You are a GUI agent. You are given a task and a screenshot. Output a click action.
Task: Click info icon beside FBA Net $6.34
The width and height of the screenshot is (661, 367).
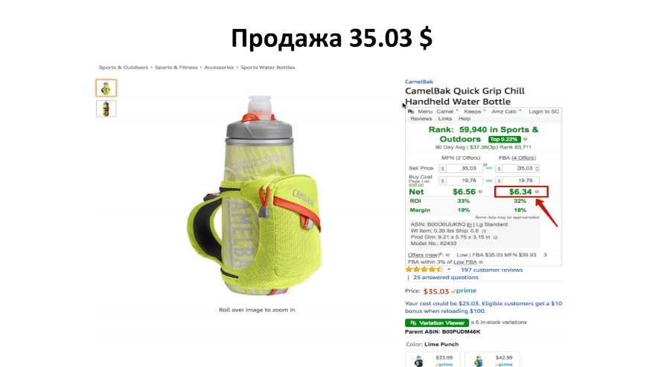coord(537,192)
